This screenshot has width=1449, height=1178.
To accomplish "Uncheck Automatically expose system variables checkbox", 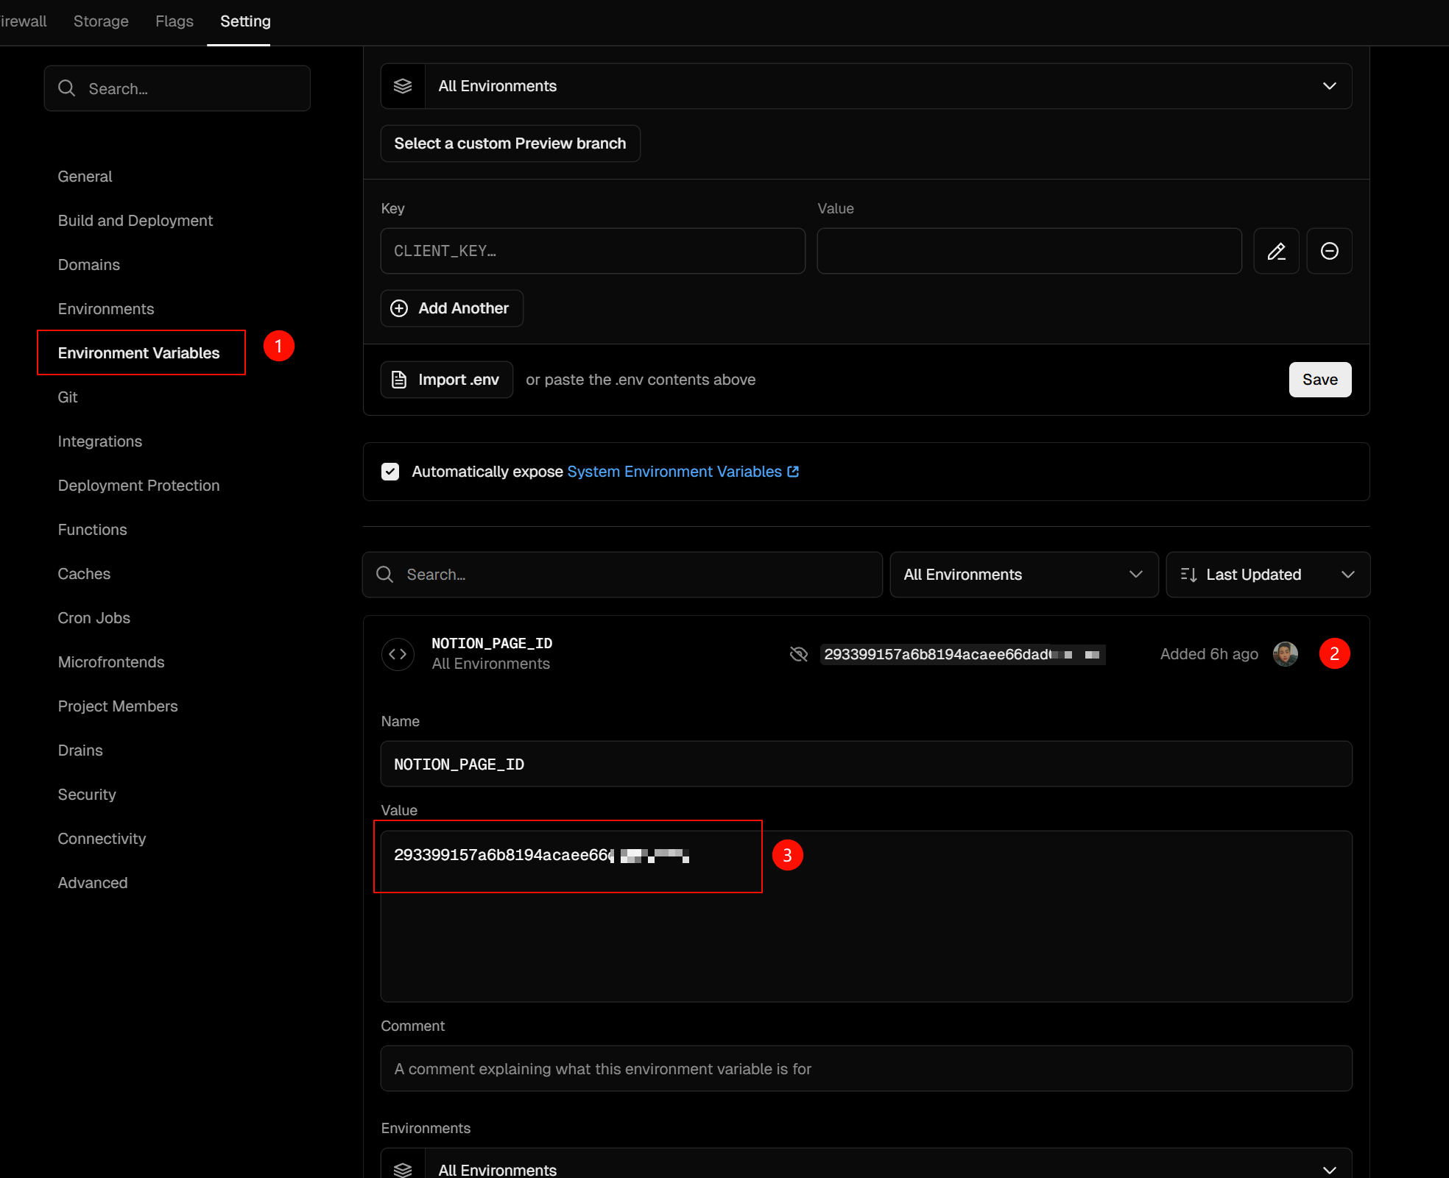I will (390, 472).
